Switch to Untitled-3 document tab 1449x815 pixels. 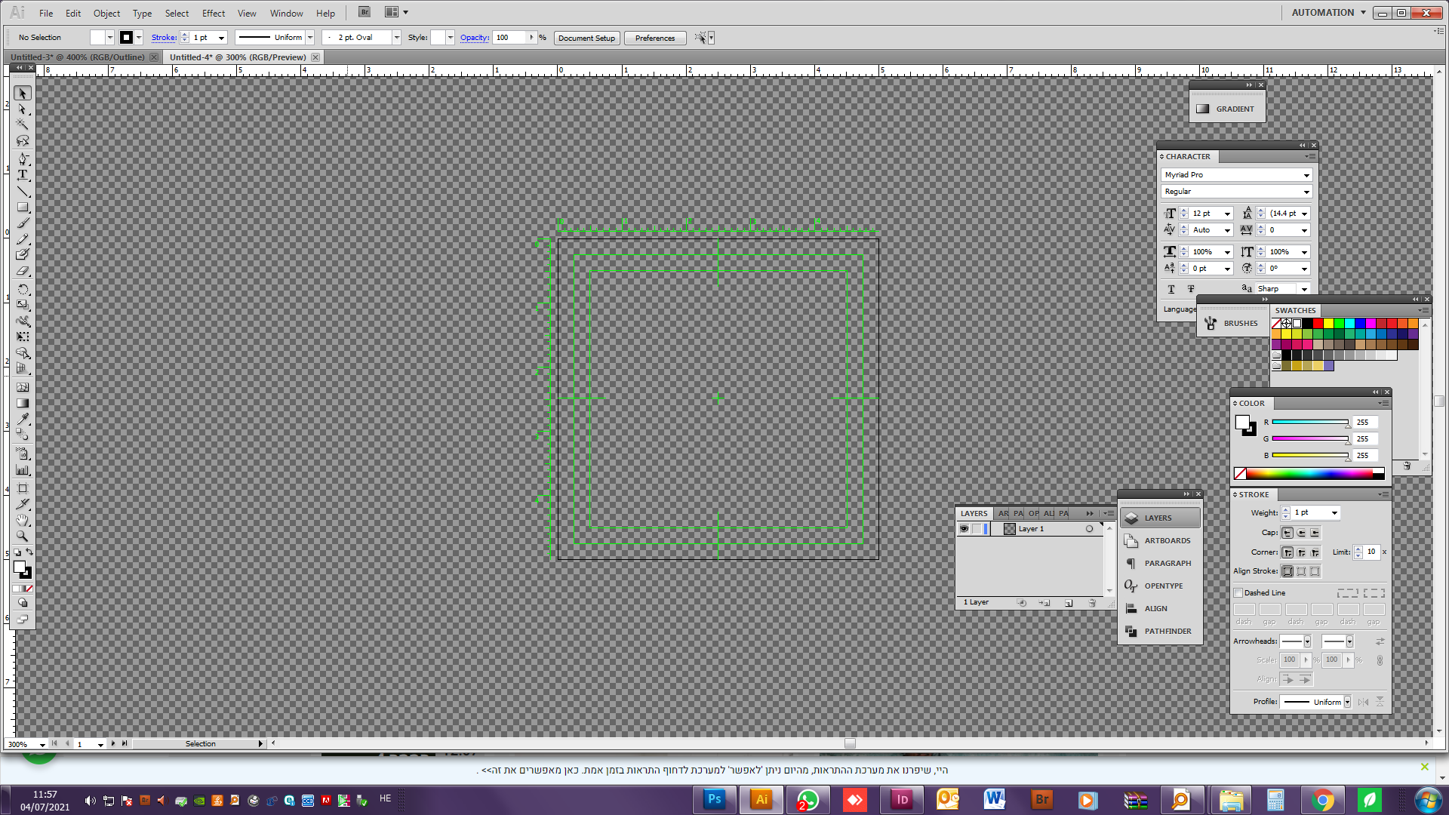tap(77, 57)
